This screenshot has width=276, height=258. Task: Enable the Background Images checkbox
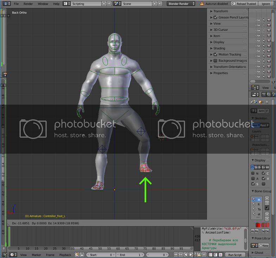coord(215,61)
